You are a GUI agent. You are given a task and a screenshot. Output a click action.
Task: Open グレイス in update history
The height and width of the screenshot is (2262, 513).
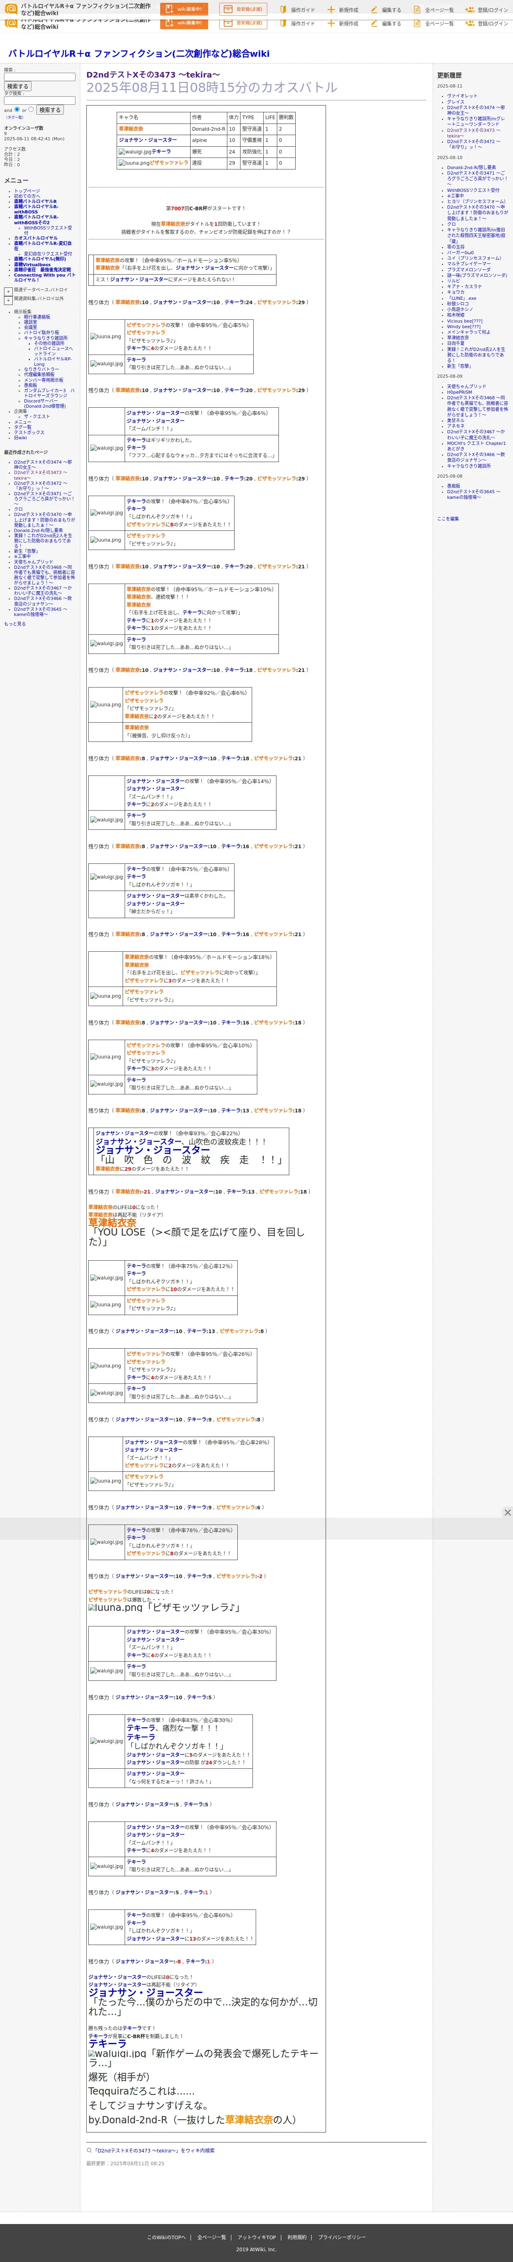click(x=456, y=102)
